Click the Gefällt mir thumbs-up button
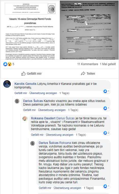The image size is (119, 194). [x=31, y=74]
